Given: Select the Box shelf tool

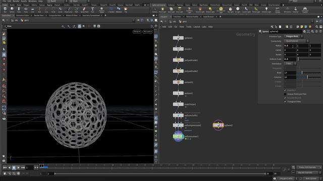Looking at the screenshot, I should click(x=5, y=10).
